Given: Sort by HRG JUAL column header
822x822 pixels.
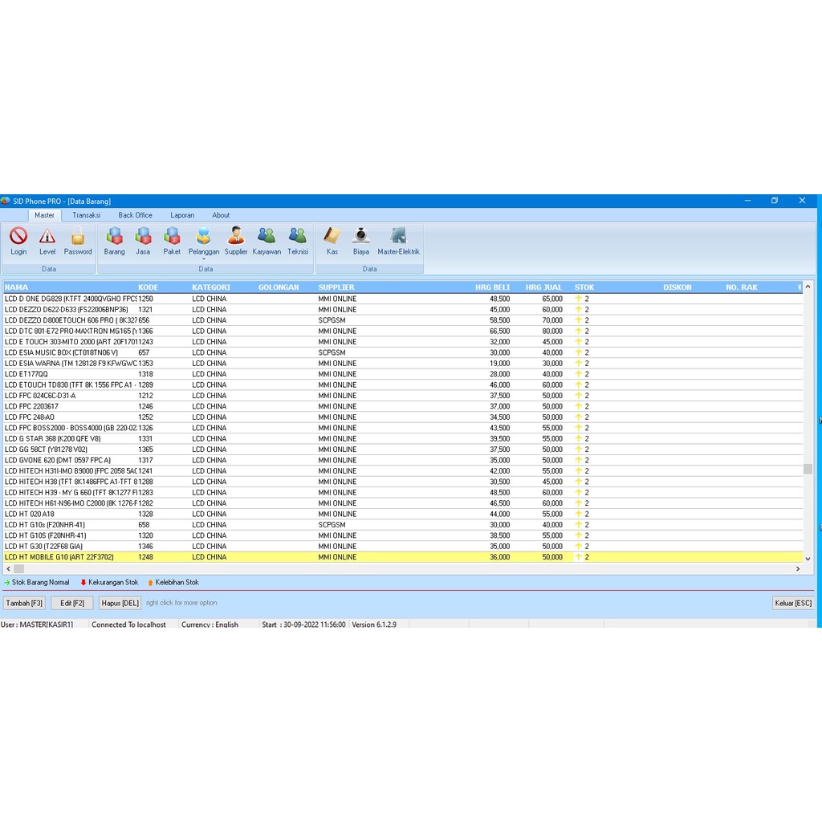Looking at the screenshot, I should (x=543, y=287).
